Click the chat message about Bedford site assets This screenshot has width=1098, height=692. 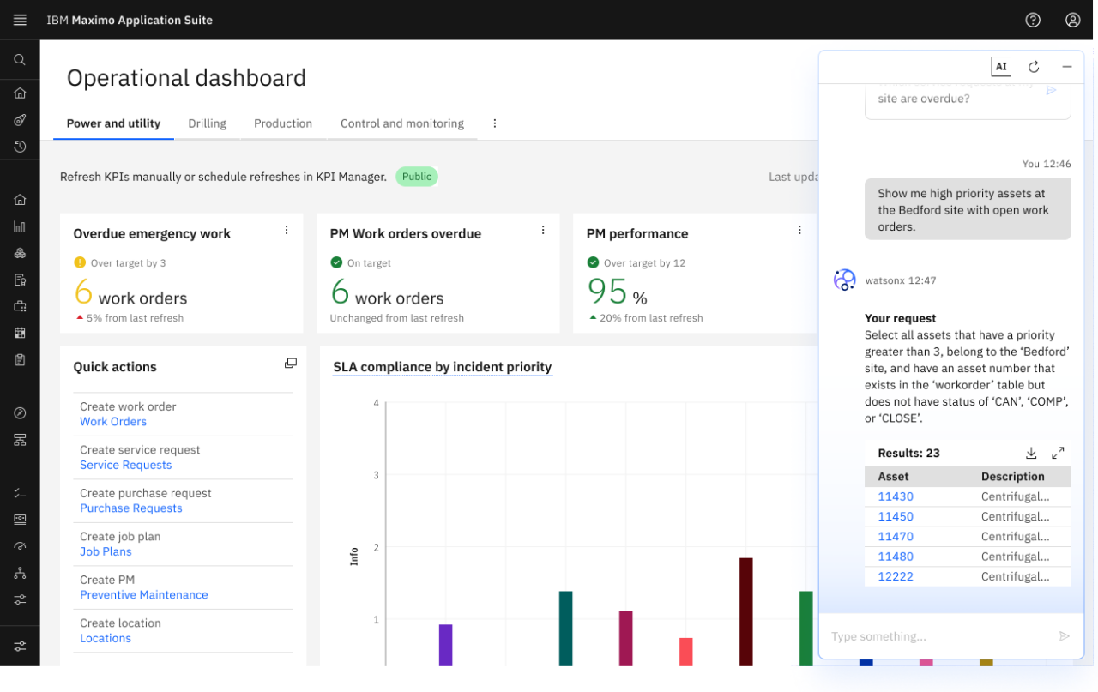[968, 210]
